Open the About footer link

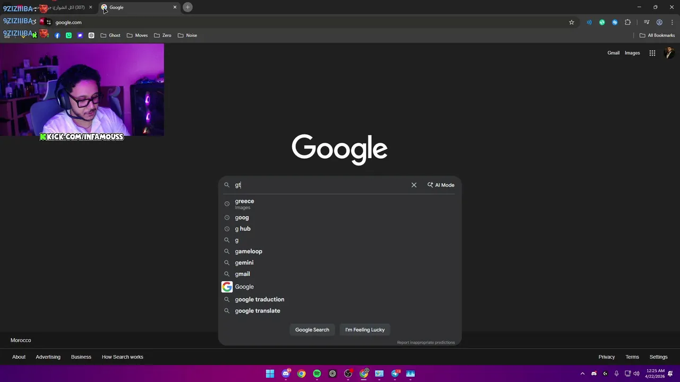(19, 357)
